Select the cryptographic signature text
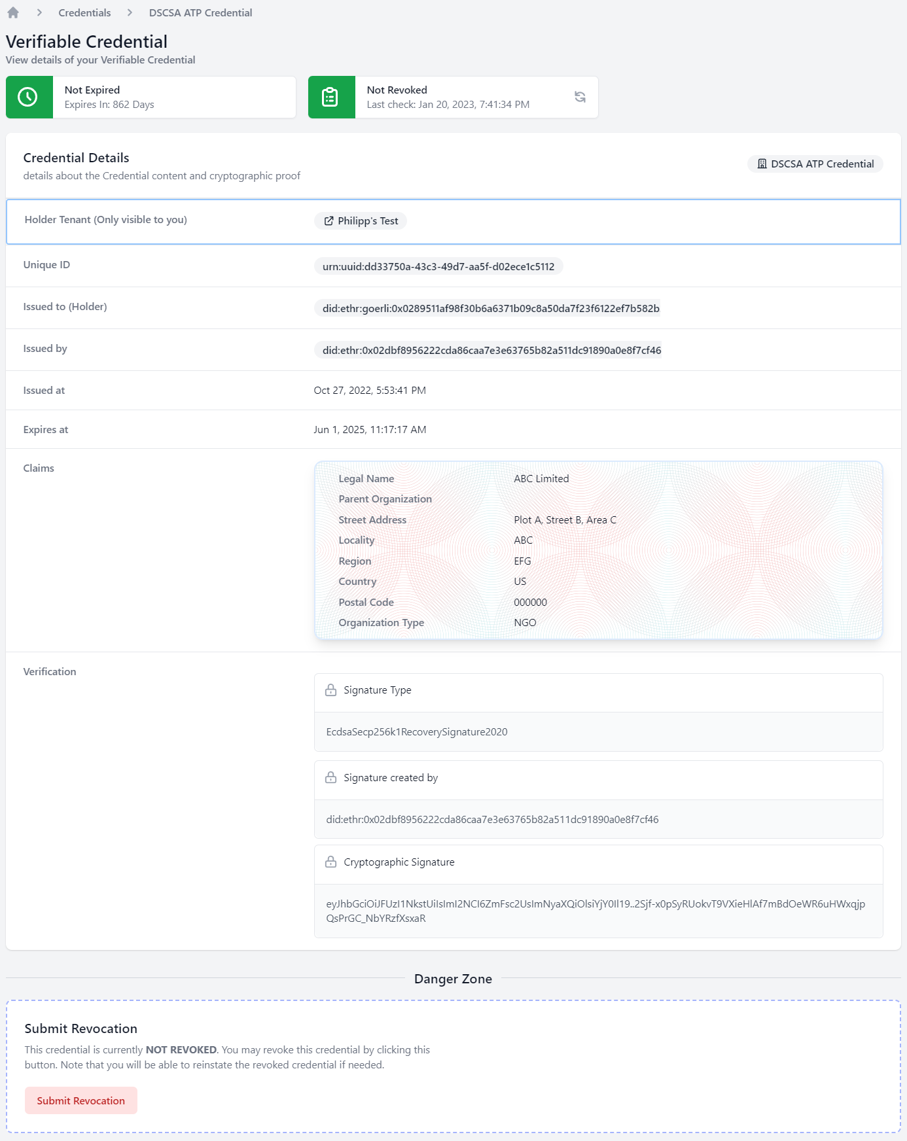The image size is (907, 1141). pos(595,911)
